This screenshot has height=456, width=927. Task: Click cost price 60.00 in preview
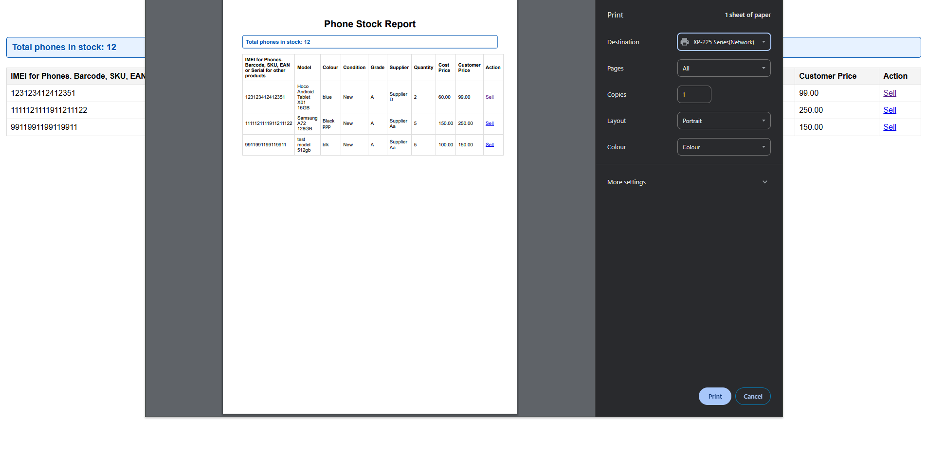pyautogui.click(x=444, y=97)
